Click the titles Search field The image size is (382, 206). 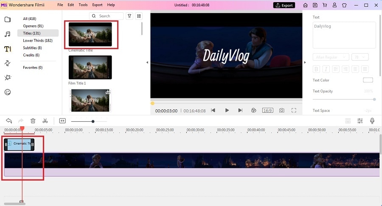click(x=107, y=16)
